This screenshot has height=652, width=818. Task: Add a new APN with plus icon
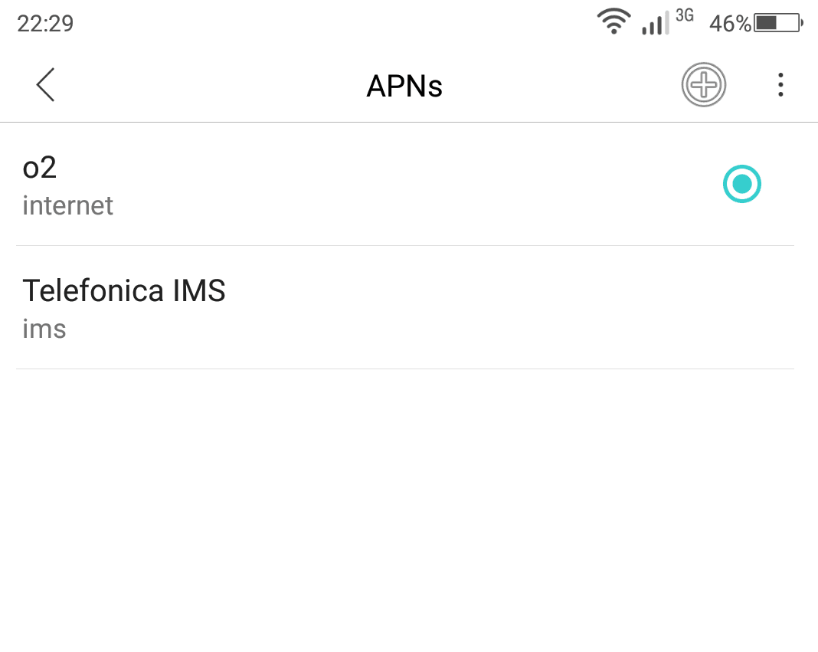[703, 84]
